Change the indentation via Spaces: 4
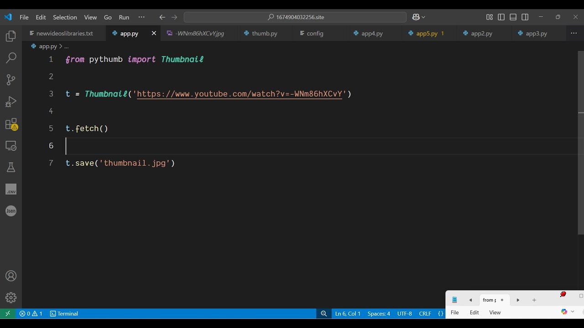584x328 pixels. click(x=379, y=313)
